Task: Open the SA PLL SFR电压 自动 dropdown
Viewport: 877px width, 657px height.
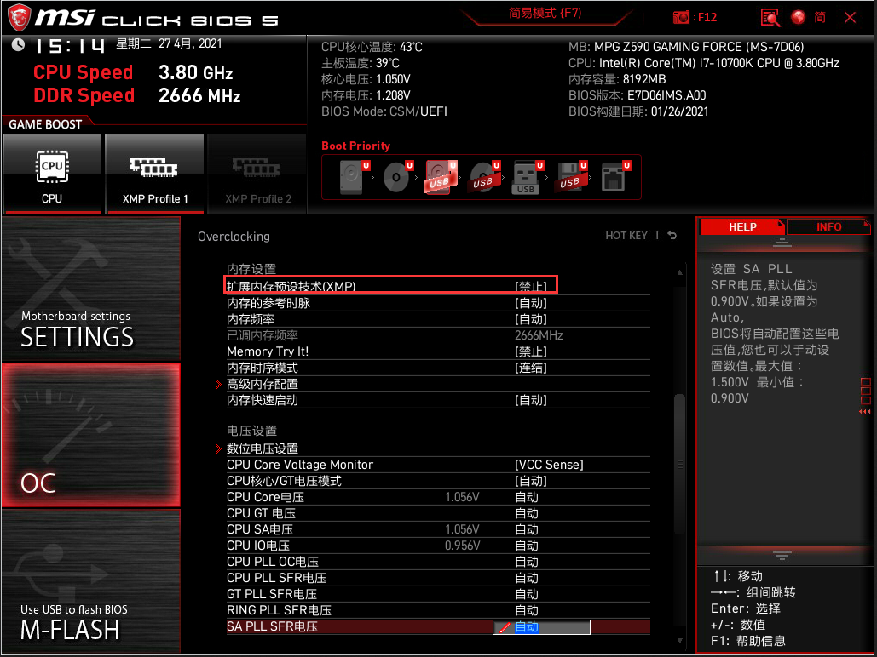Action: click(541, 626)
